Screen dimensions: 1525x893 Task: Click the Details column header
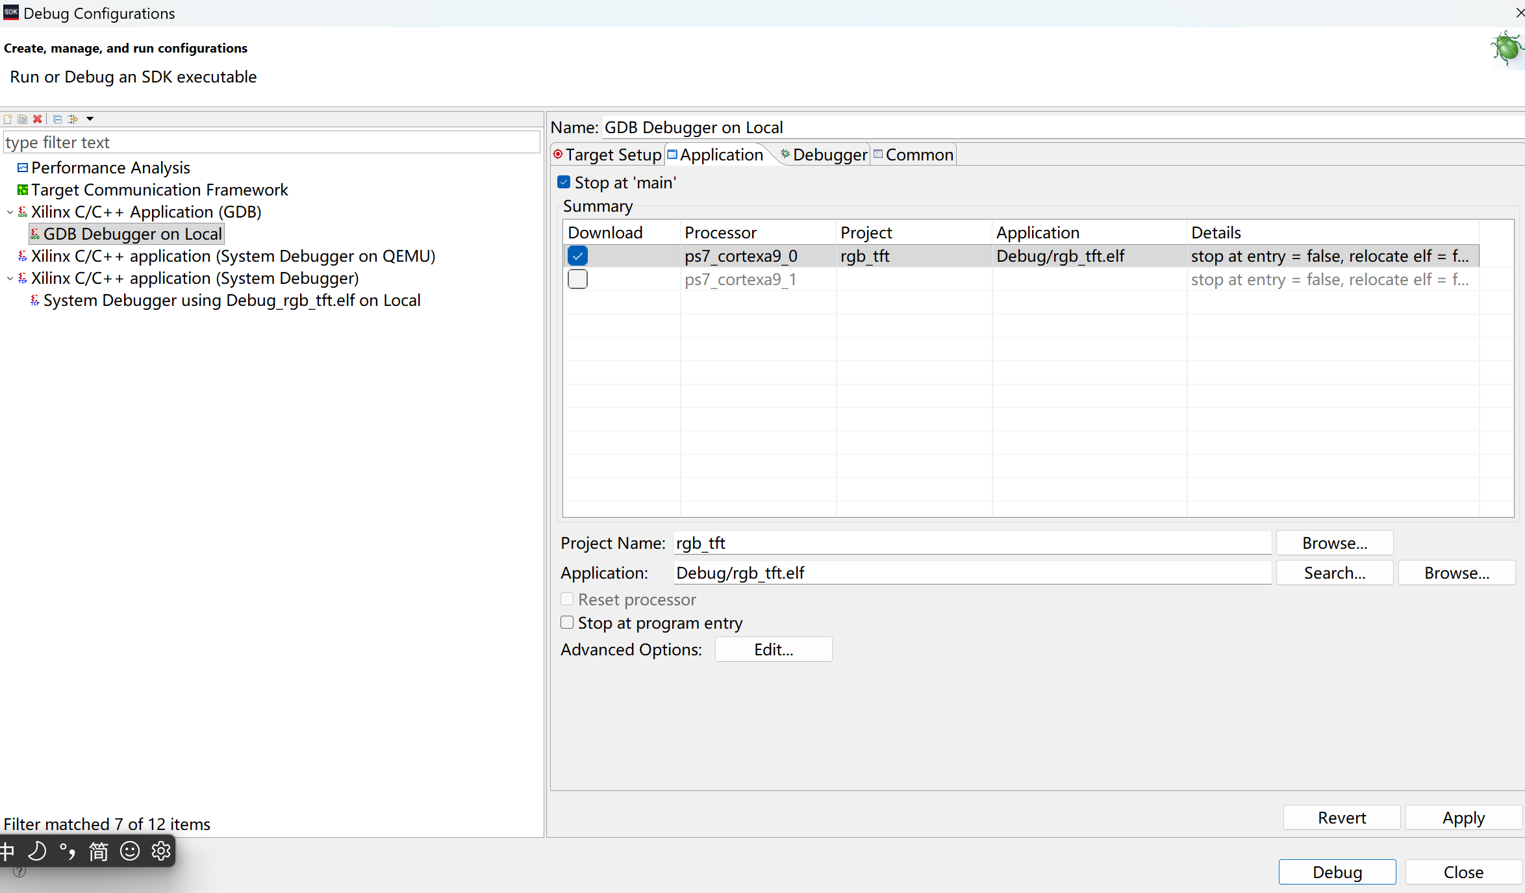(x=1333, y=233)
